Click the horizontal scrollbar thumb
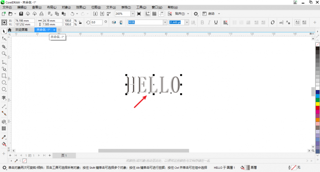Image resolution: width=320 pixels, height=172 pixels. 144,150
